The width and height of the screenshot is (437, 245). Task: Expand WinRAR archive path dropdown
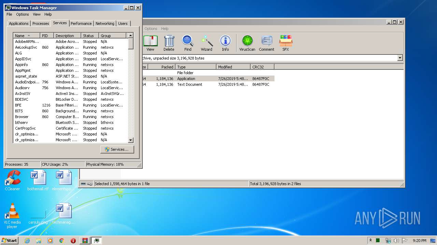400,58
